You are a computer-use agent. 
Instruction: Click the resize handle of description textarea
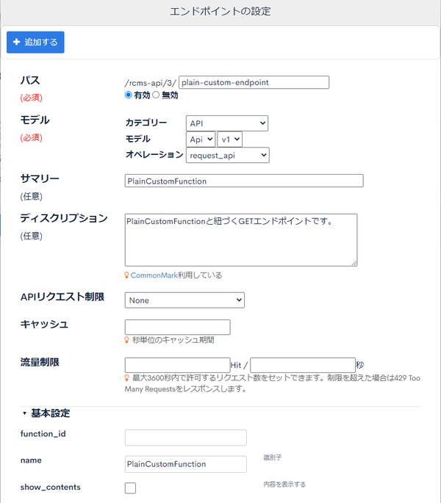(x=354, y=263)
